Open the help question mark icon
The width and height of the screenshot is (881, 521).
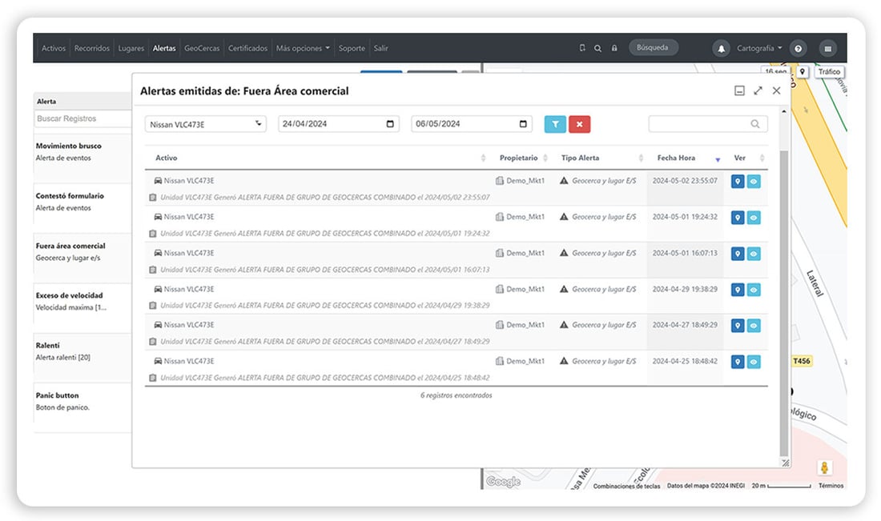(x=798, y=48)
